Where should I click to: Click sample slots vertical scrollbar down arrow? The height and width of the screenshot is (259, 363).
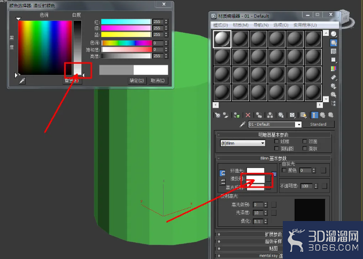pos(326,99)
